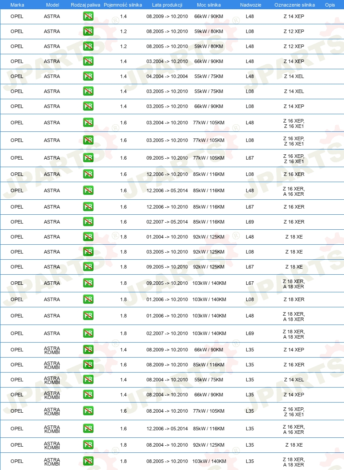Click the L69 body code in the 1.8 row

click(250, 333)
